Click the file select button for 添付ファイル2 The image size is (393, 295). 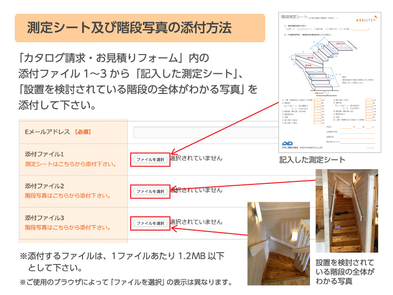click(x=150, y=191)
